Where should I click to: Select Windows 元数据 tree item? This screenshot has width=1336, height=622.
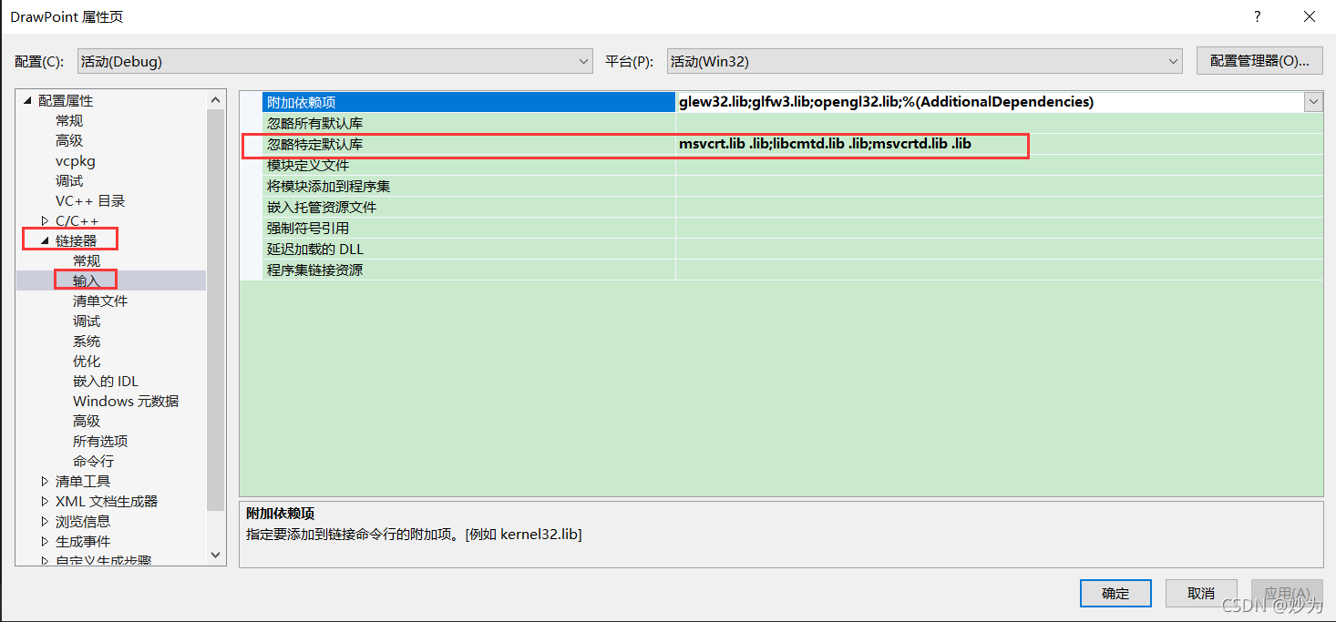tap(126, 402)
